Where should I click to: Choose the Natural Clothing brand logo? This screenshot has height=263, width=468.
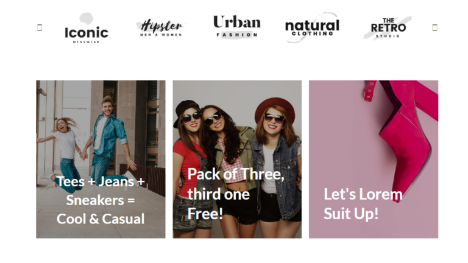pos(312,28)
